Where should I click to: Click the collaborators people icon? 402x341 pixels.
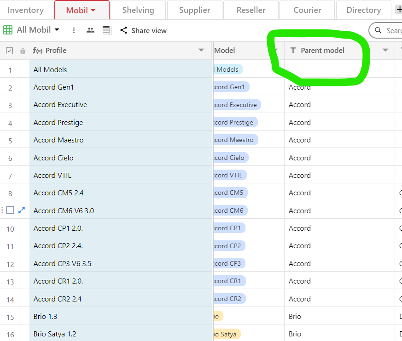[x=90, y=30]
